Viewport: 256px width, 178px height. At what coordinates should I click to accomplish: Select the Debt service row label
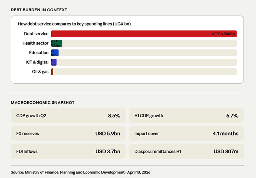point(36,34)
